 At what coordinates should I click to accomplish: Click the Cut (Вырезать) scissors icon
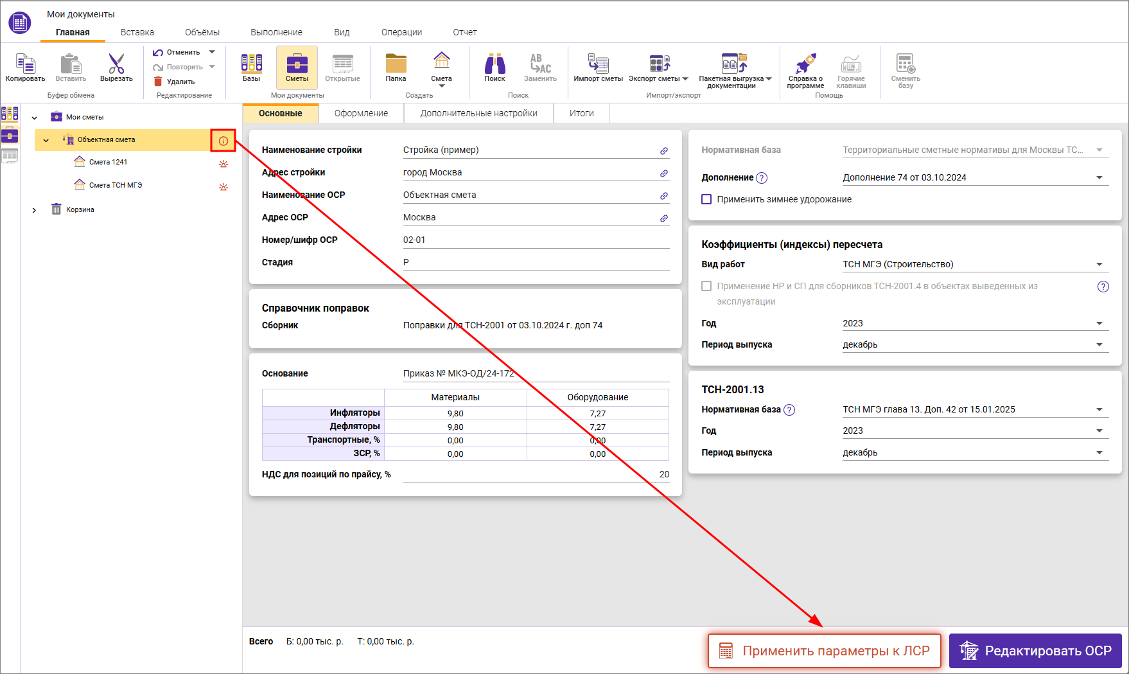click(116, 64)
